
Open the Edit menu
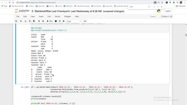pos(25,17)
